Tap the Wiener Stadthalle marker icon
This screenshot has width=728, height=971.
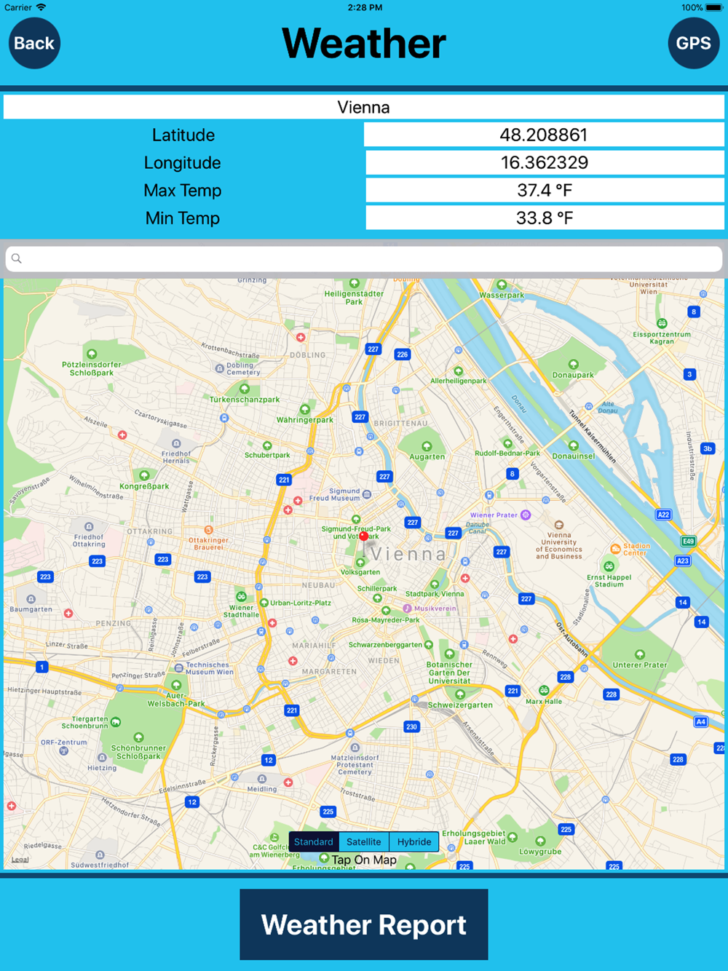[241, 597]
